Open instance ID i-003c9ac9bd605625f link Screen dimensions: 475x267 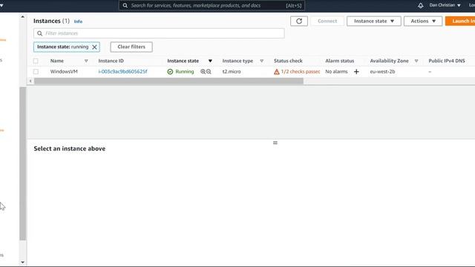pos(122,72)
